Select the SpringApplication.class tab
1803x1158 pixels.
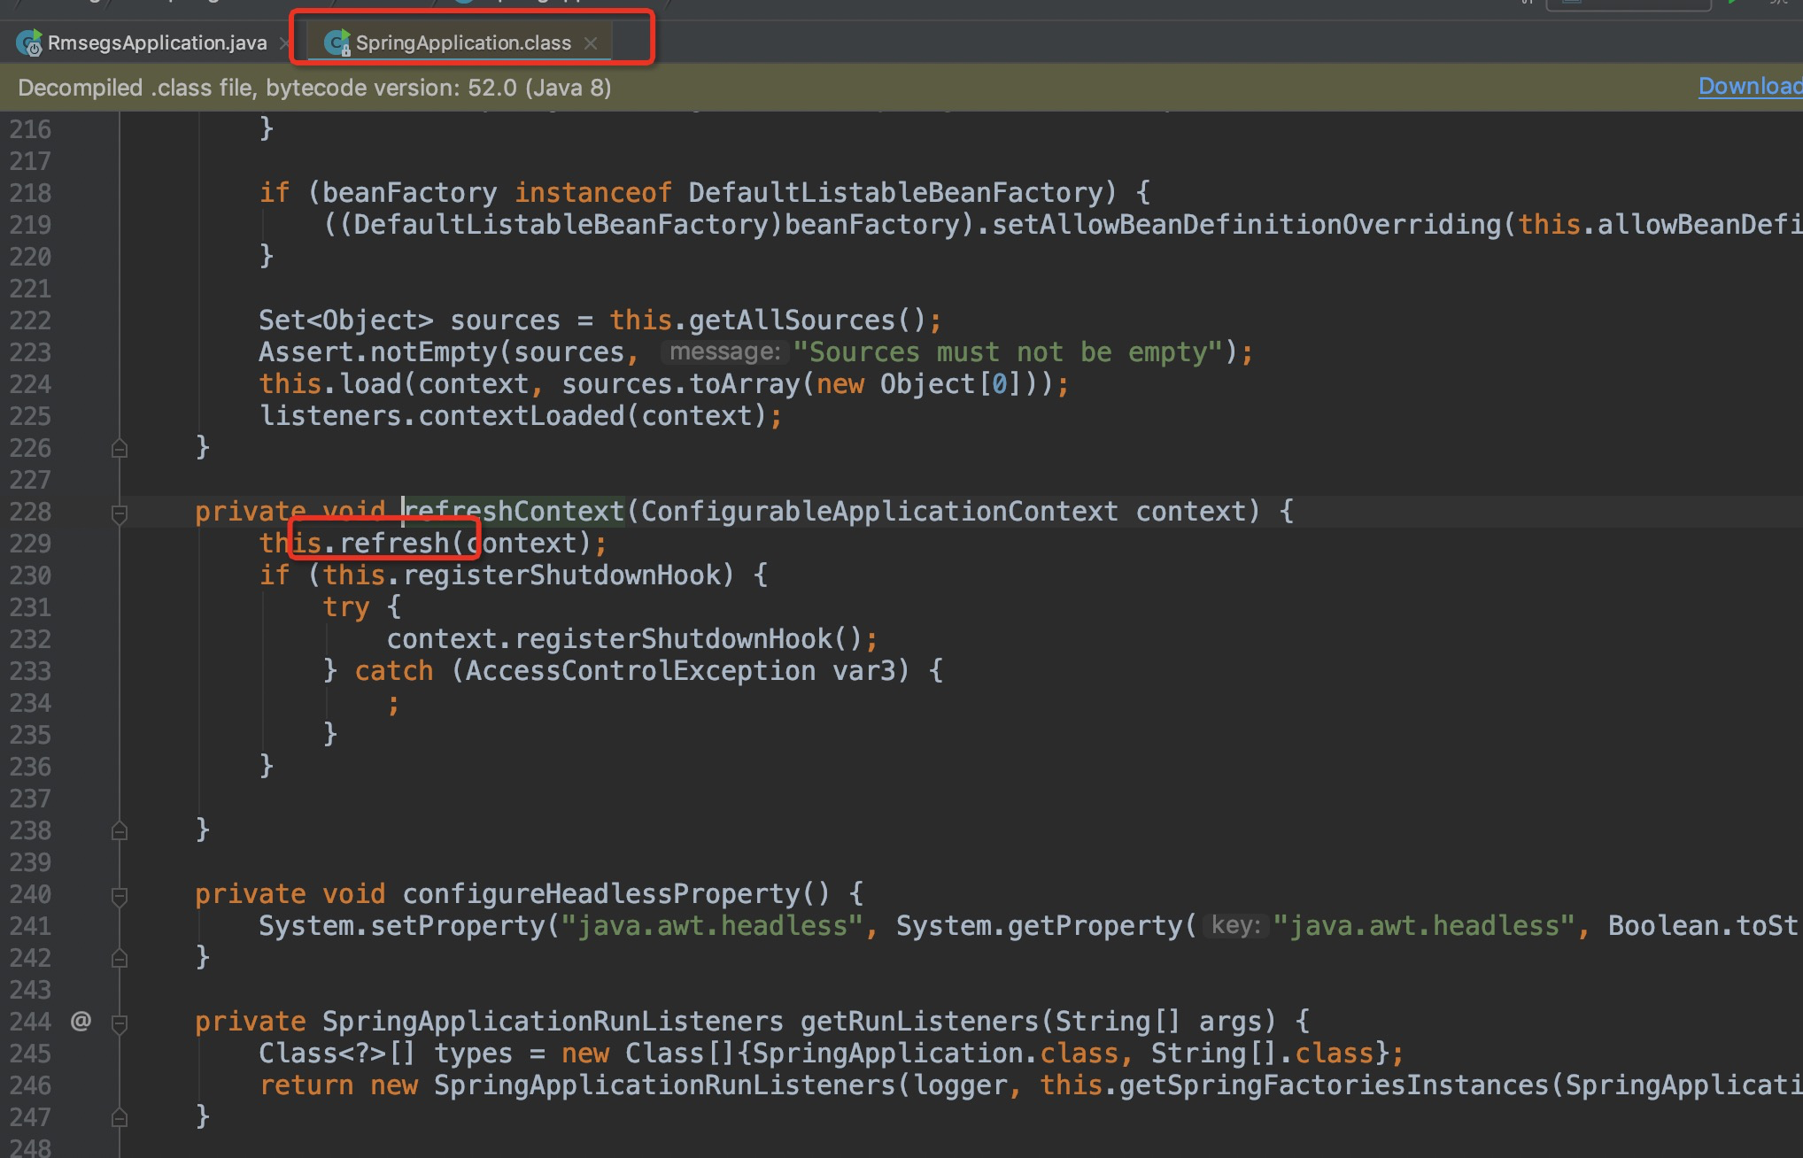point(463,42)
